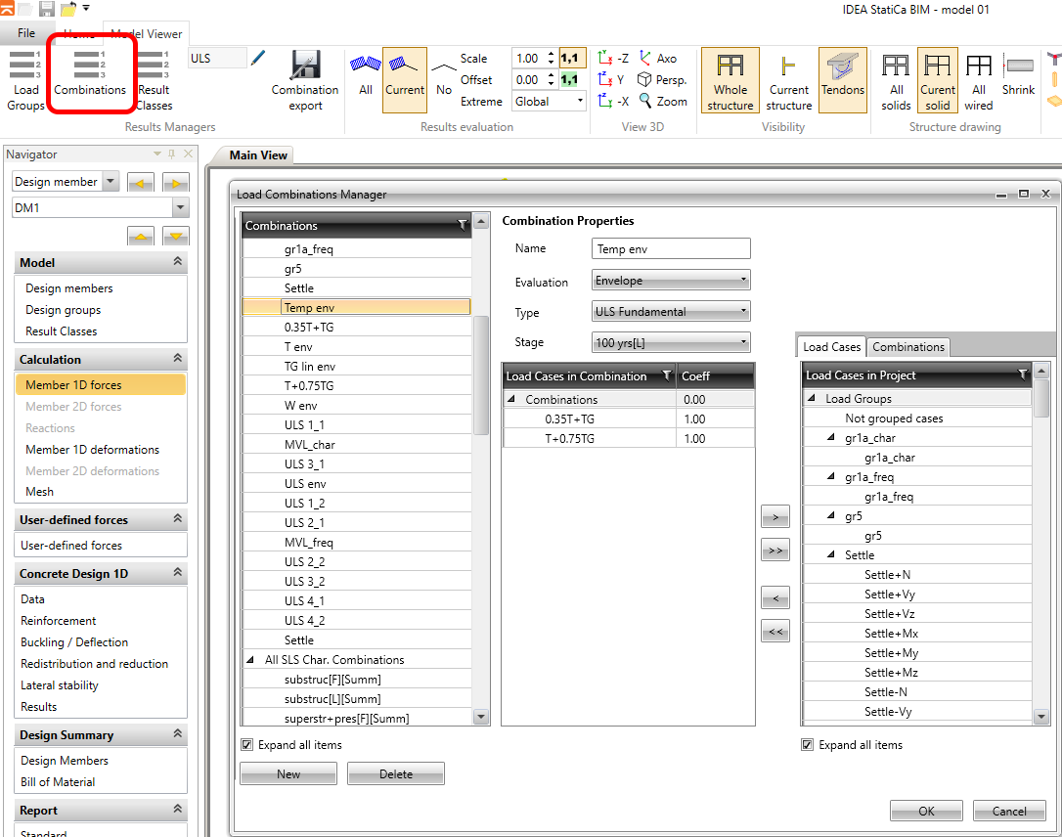Screen dimensions: 1062x837
Task: Open the Evaluation dropdown showing Envelope
Action: [671, 281]
